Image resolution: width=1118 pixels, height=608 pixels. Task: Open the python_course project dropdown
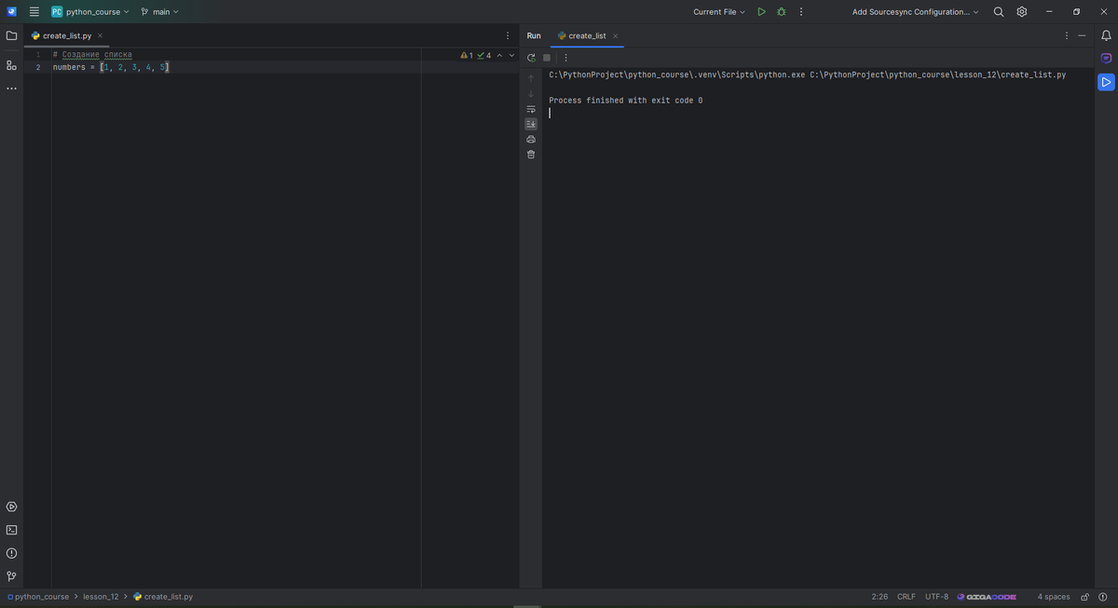[90, 12]
